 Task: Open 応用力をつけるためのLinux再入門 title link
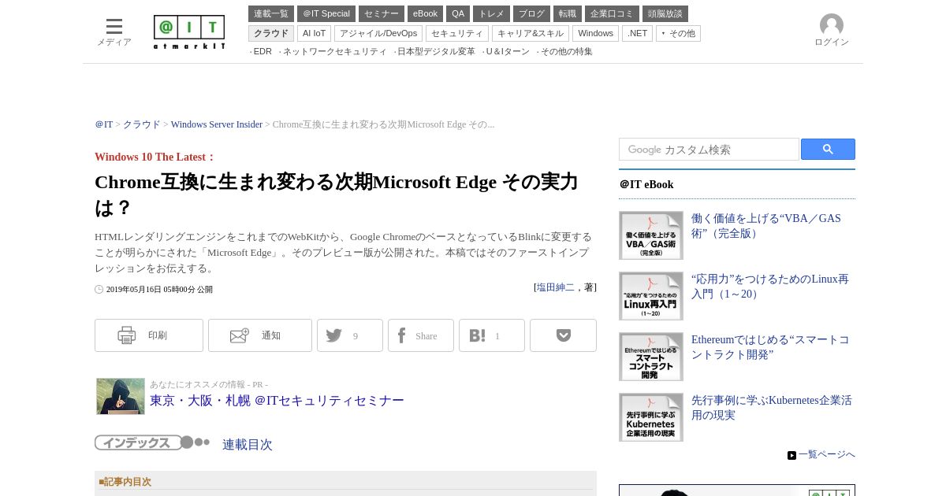click(770, 287)
